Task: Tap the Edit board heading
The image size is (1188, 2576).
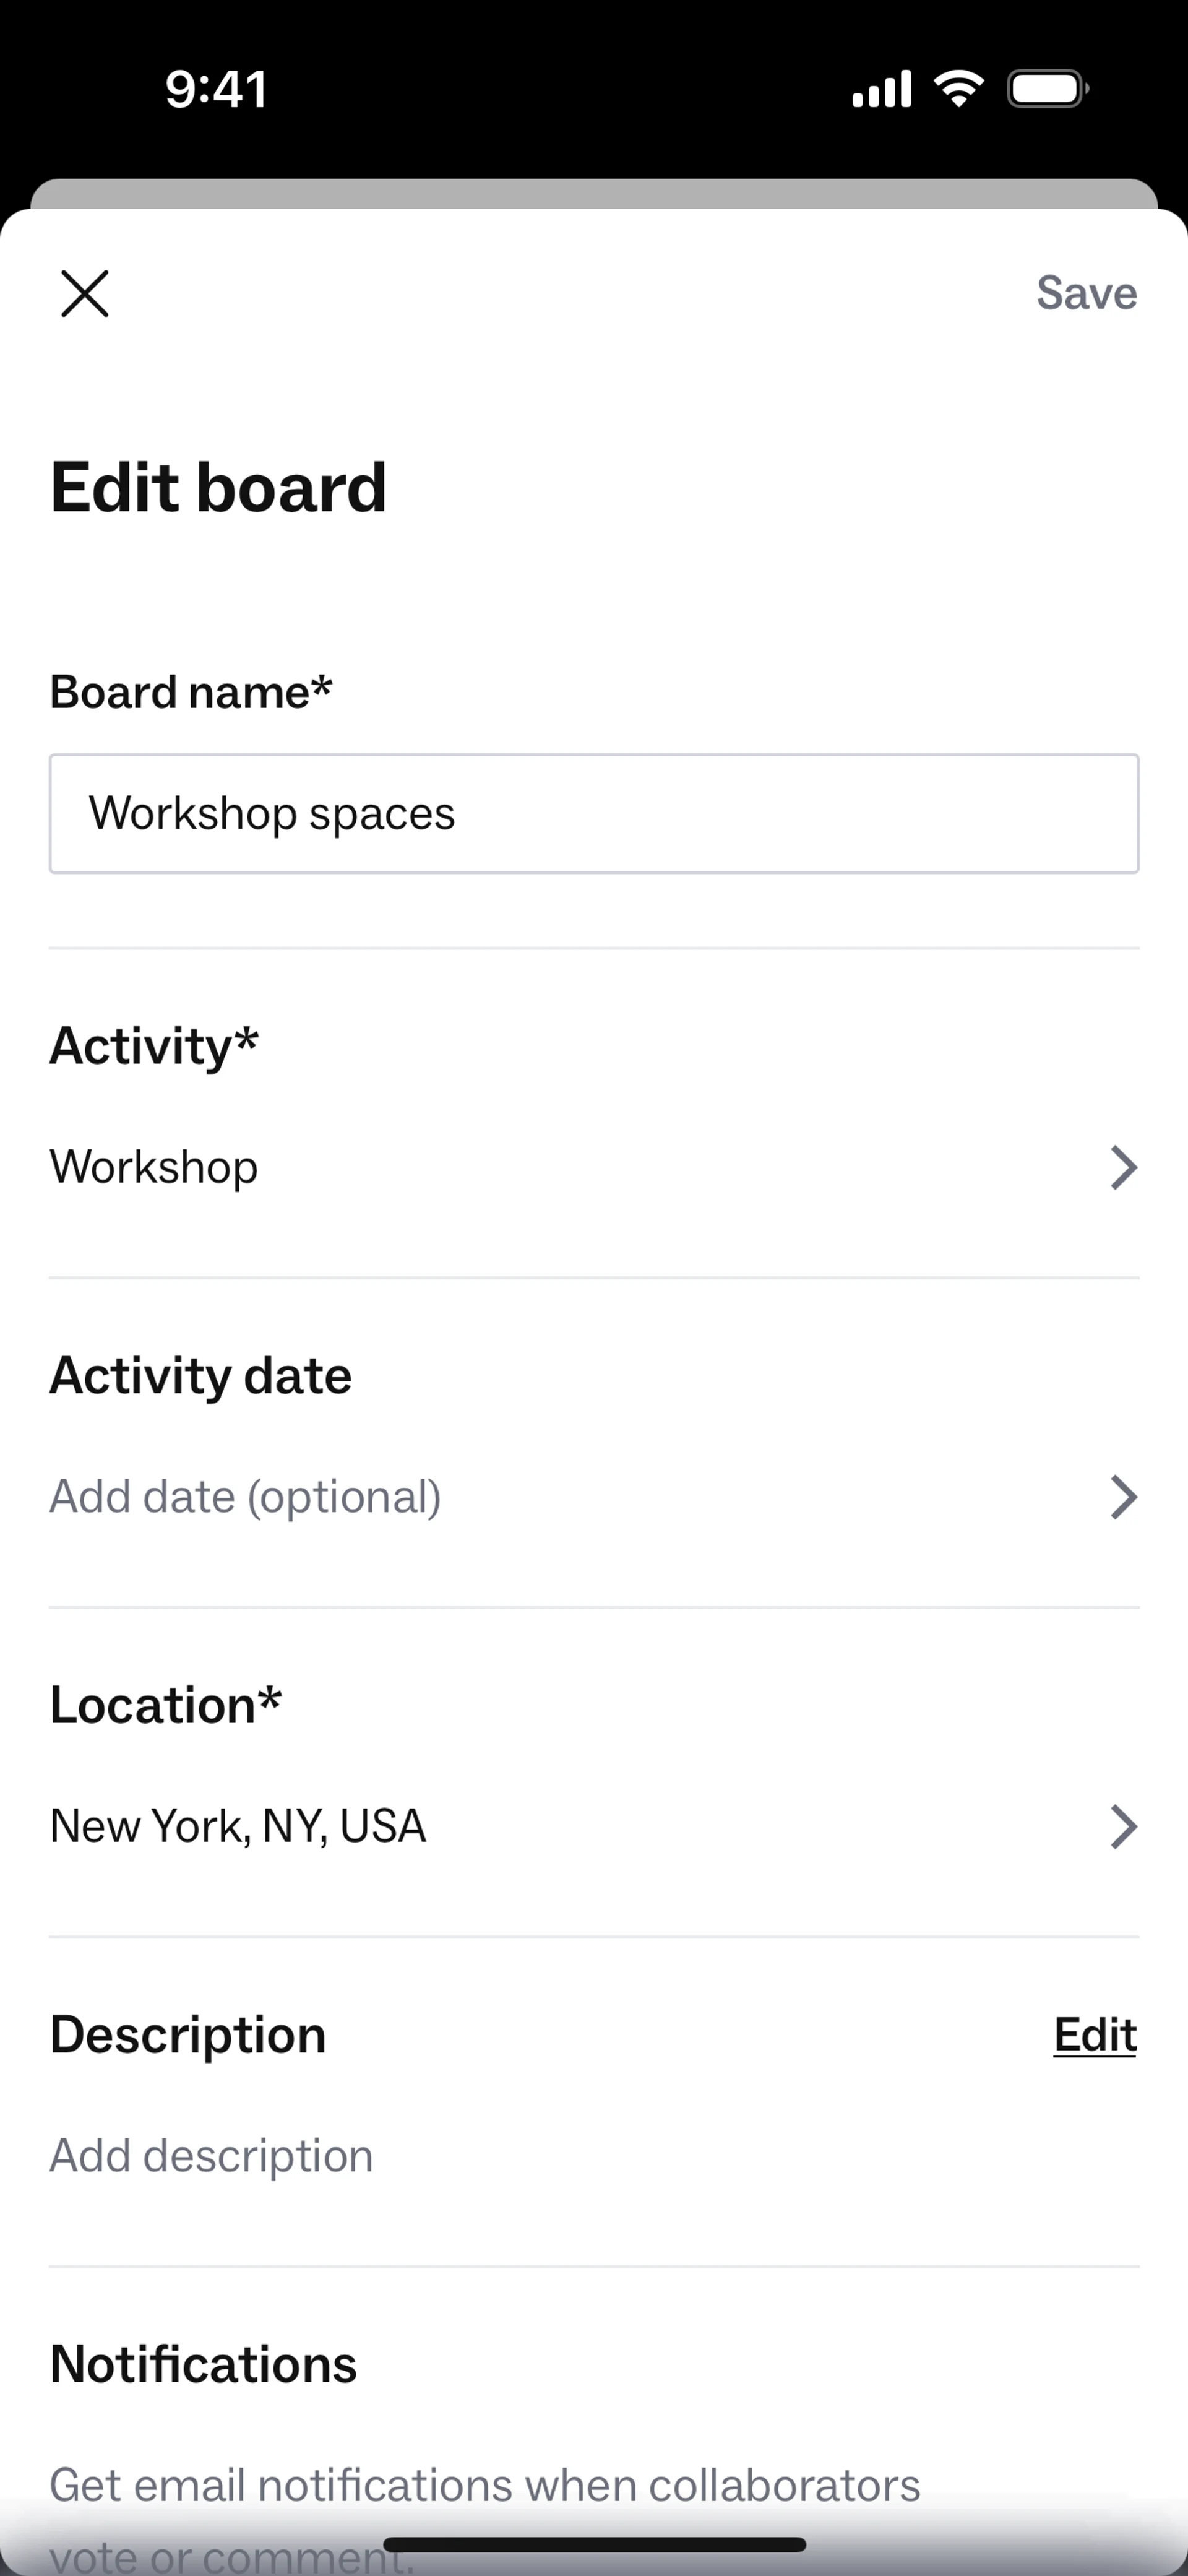Action: [218, 488]
